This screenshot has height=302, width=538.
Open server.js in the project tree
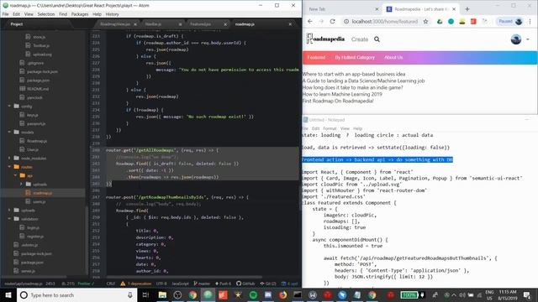click(28, 271)
